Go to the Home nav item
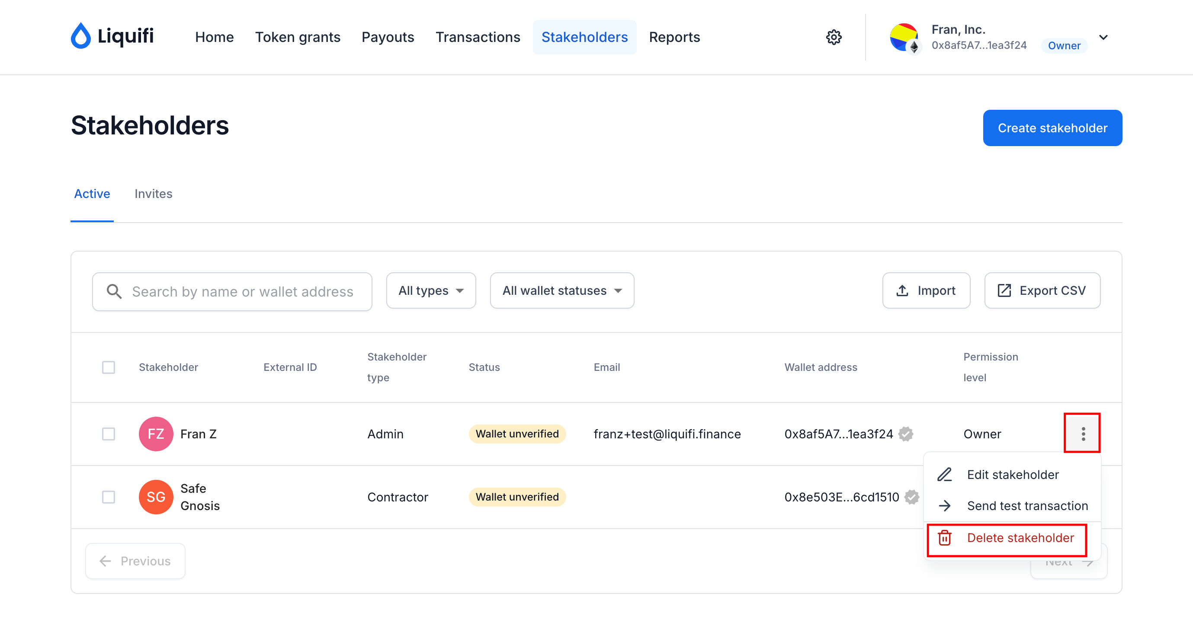 (214, 37)
